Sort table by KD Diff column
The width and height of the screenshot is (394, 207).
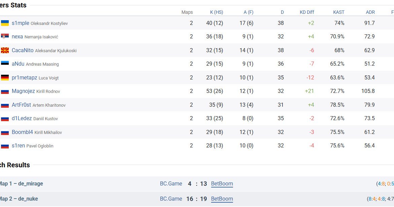(x=307, y=12)
